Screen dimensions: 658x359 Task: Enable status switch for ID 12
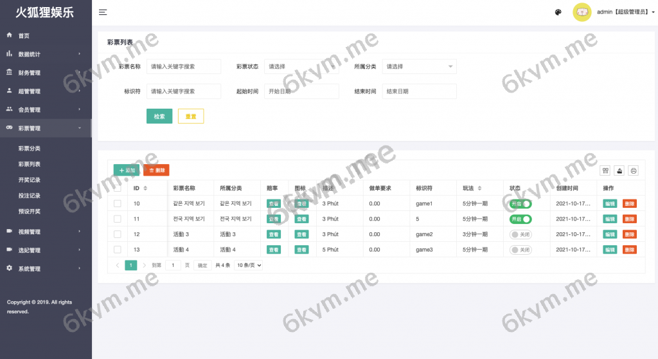pyautogui.click(x=520, y=234)
